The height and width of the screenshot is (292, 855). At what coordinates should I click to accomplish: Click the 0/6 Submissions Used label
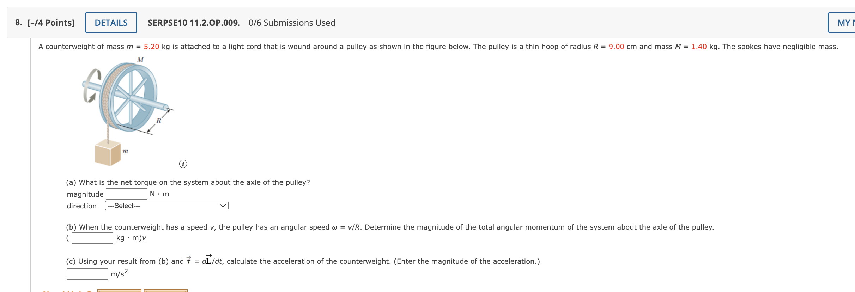tap(292, 23)
